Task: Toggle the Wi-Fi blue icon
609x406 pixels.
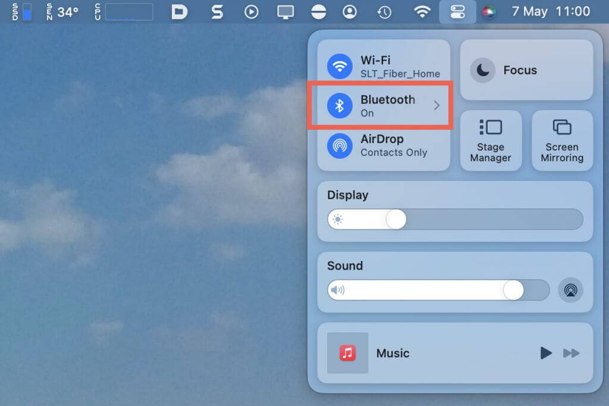Action: point(340,66)
